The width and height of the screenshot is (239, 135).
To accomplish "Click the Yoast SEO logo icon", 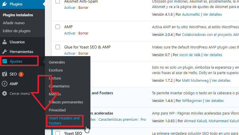I will pos(5,74).
